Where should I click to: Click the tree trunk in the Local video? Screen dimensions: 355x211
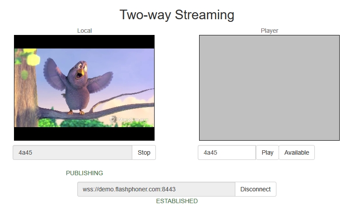25,90
